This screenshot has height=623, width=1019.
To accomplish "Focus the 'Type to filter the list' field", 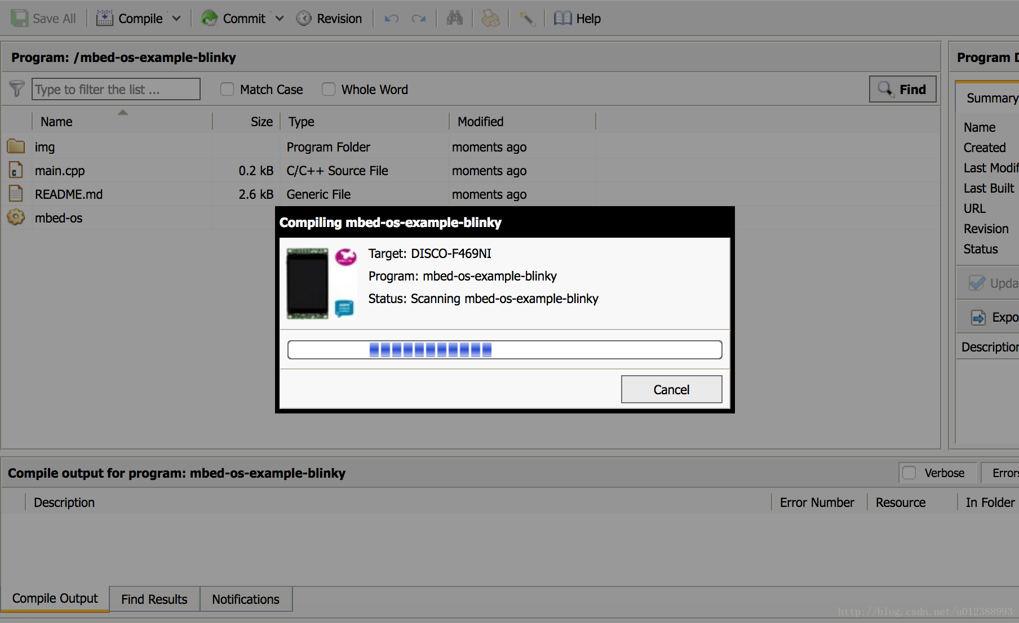I will pos(116,89).
